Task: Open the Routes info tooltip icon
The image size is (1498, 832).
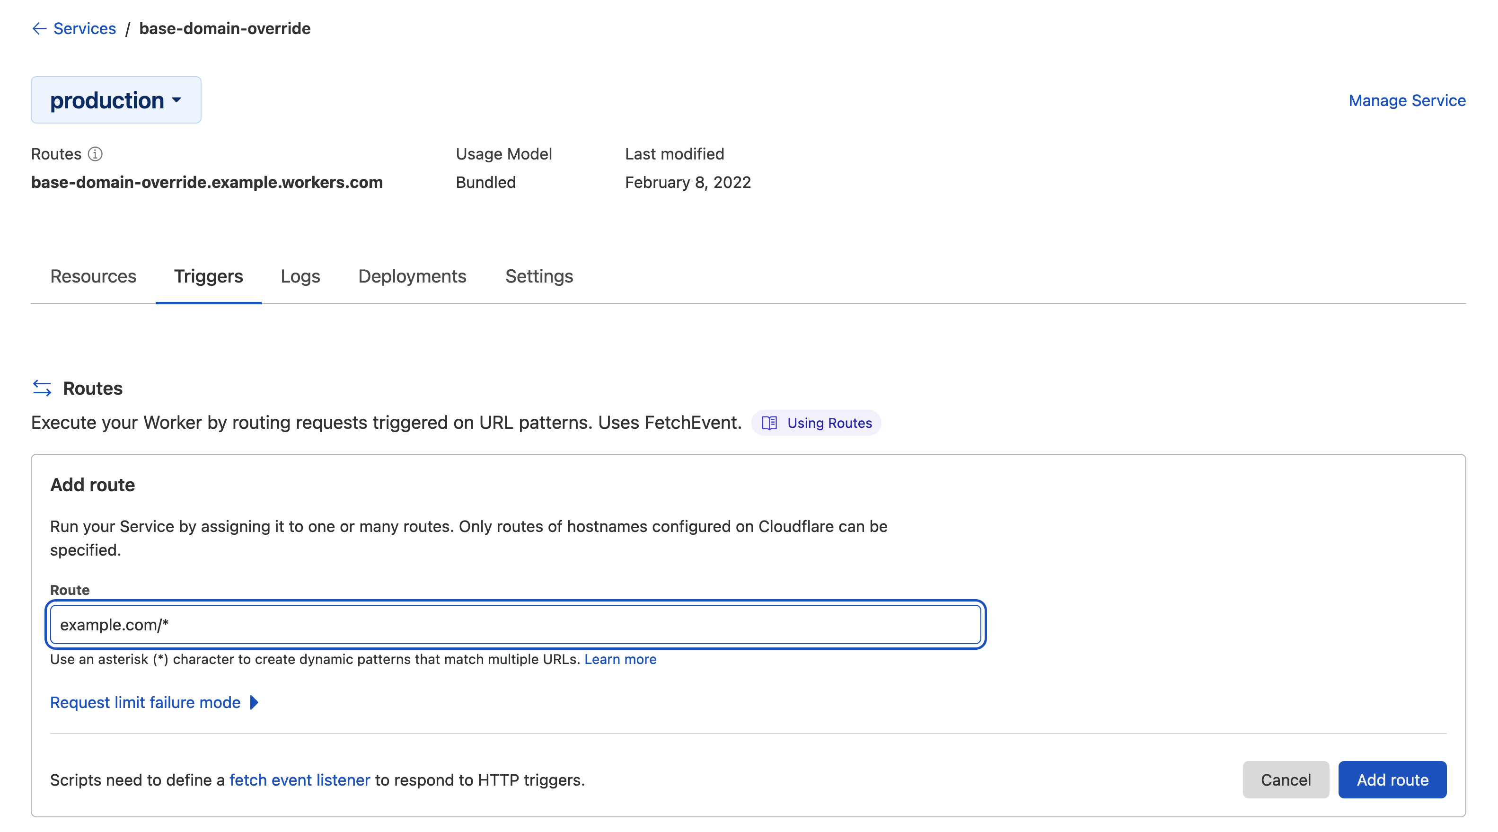Action: 96,154
